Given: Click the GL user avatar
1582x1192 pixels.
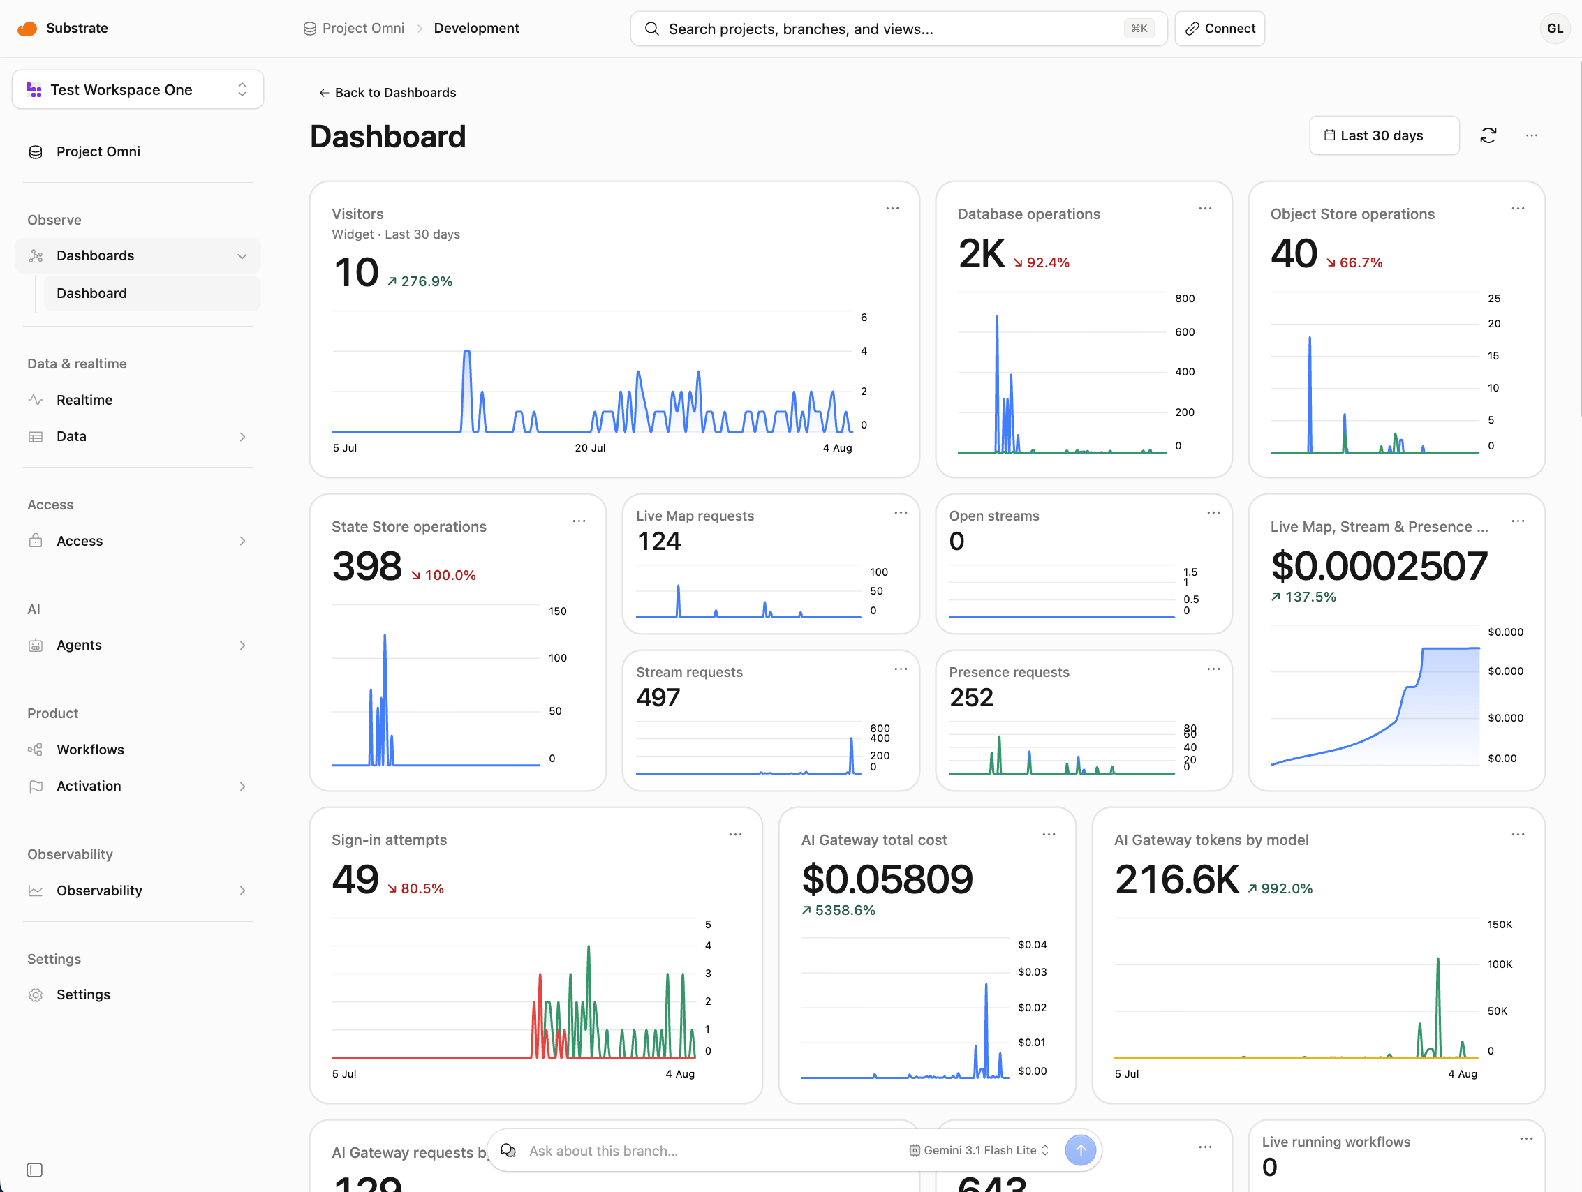Looking at the screenshot, I should 1555,29.
